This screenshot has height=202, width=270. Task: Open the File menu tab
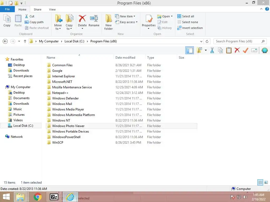(7, 9)
